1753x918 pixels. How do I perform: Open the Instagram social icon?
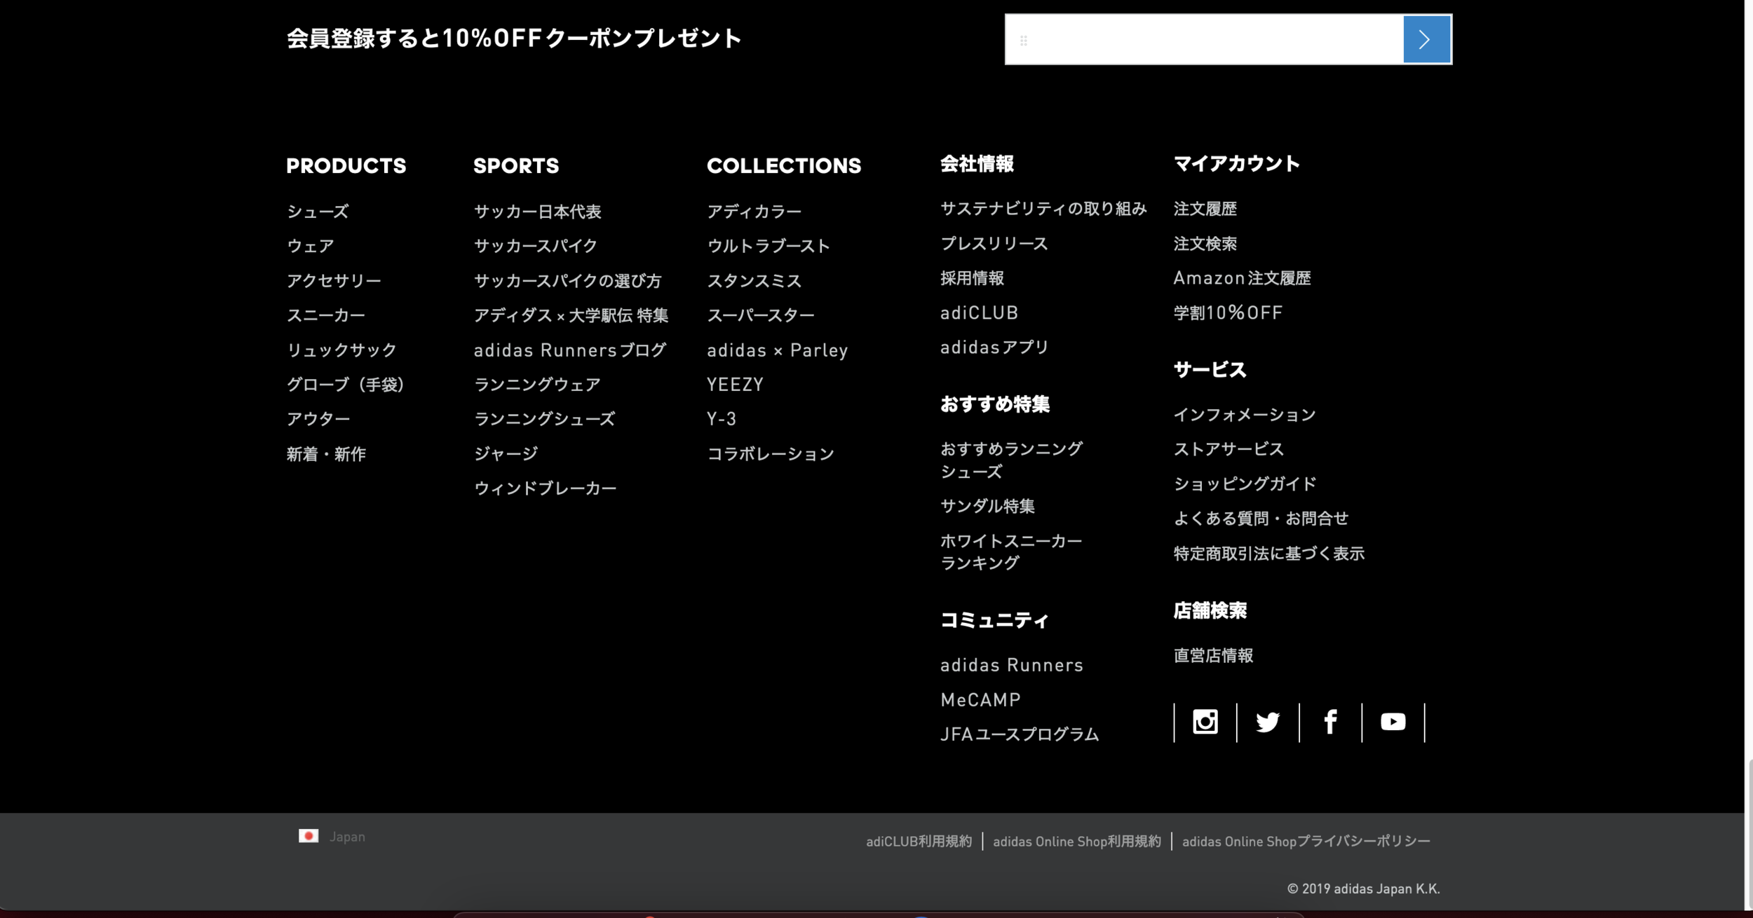point(1205,722)
